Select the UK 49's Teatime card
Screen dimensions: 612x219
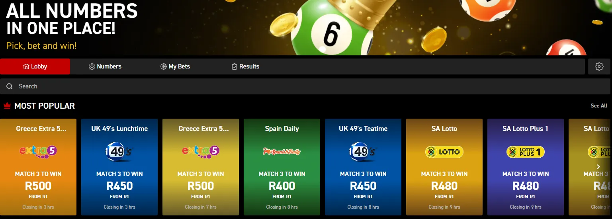pos(363,167)
